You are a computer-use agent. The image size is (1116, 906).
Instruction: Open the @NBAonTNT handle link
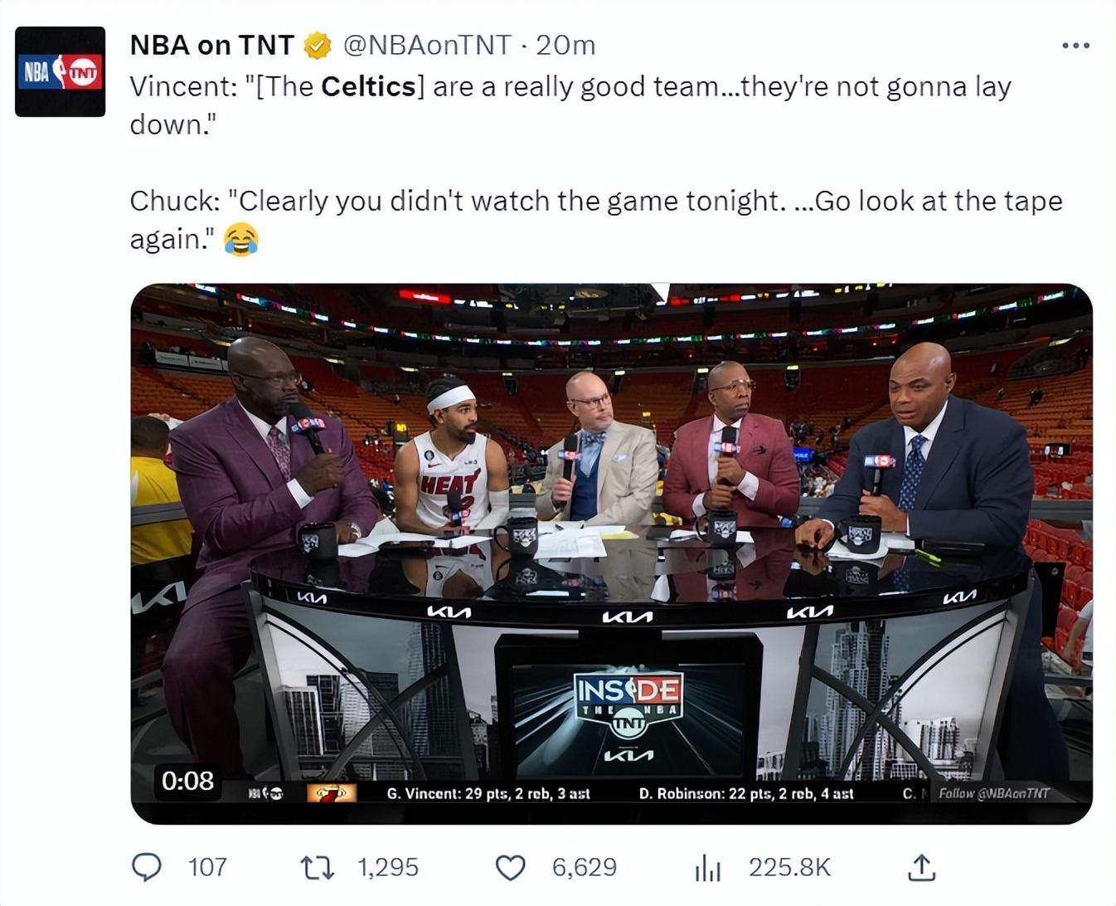tap(427, 45)
